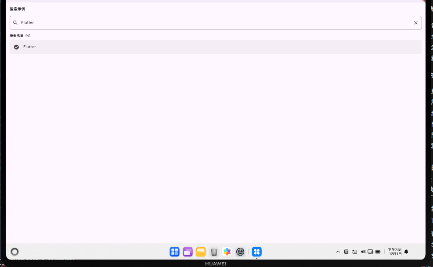Open the notification bell

pos(406,252)
